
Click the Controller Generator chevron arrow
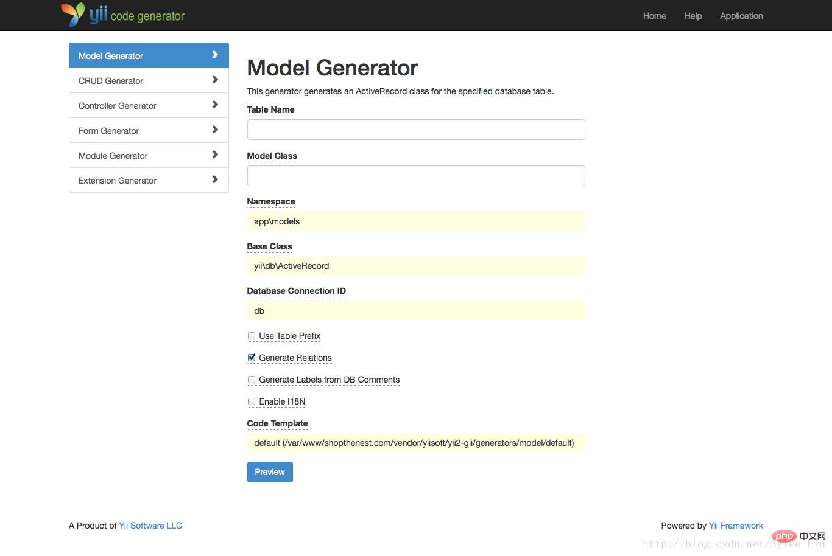point(215,105)
